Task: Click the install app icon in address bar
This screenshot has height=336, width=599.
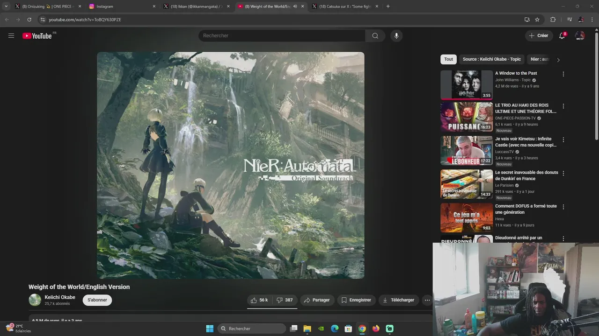Action: coord(527,20)
